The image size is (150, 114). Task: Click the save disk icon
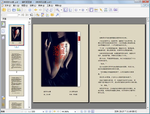point(9,10)
